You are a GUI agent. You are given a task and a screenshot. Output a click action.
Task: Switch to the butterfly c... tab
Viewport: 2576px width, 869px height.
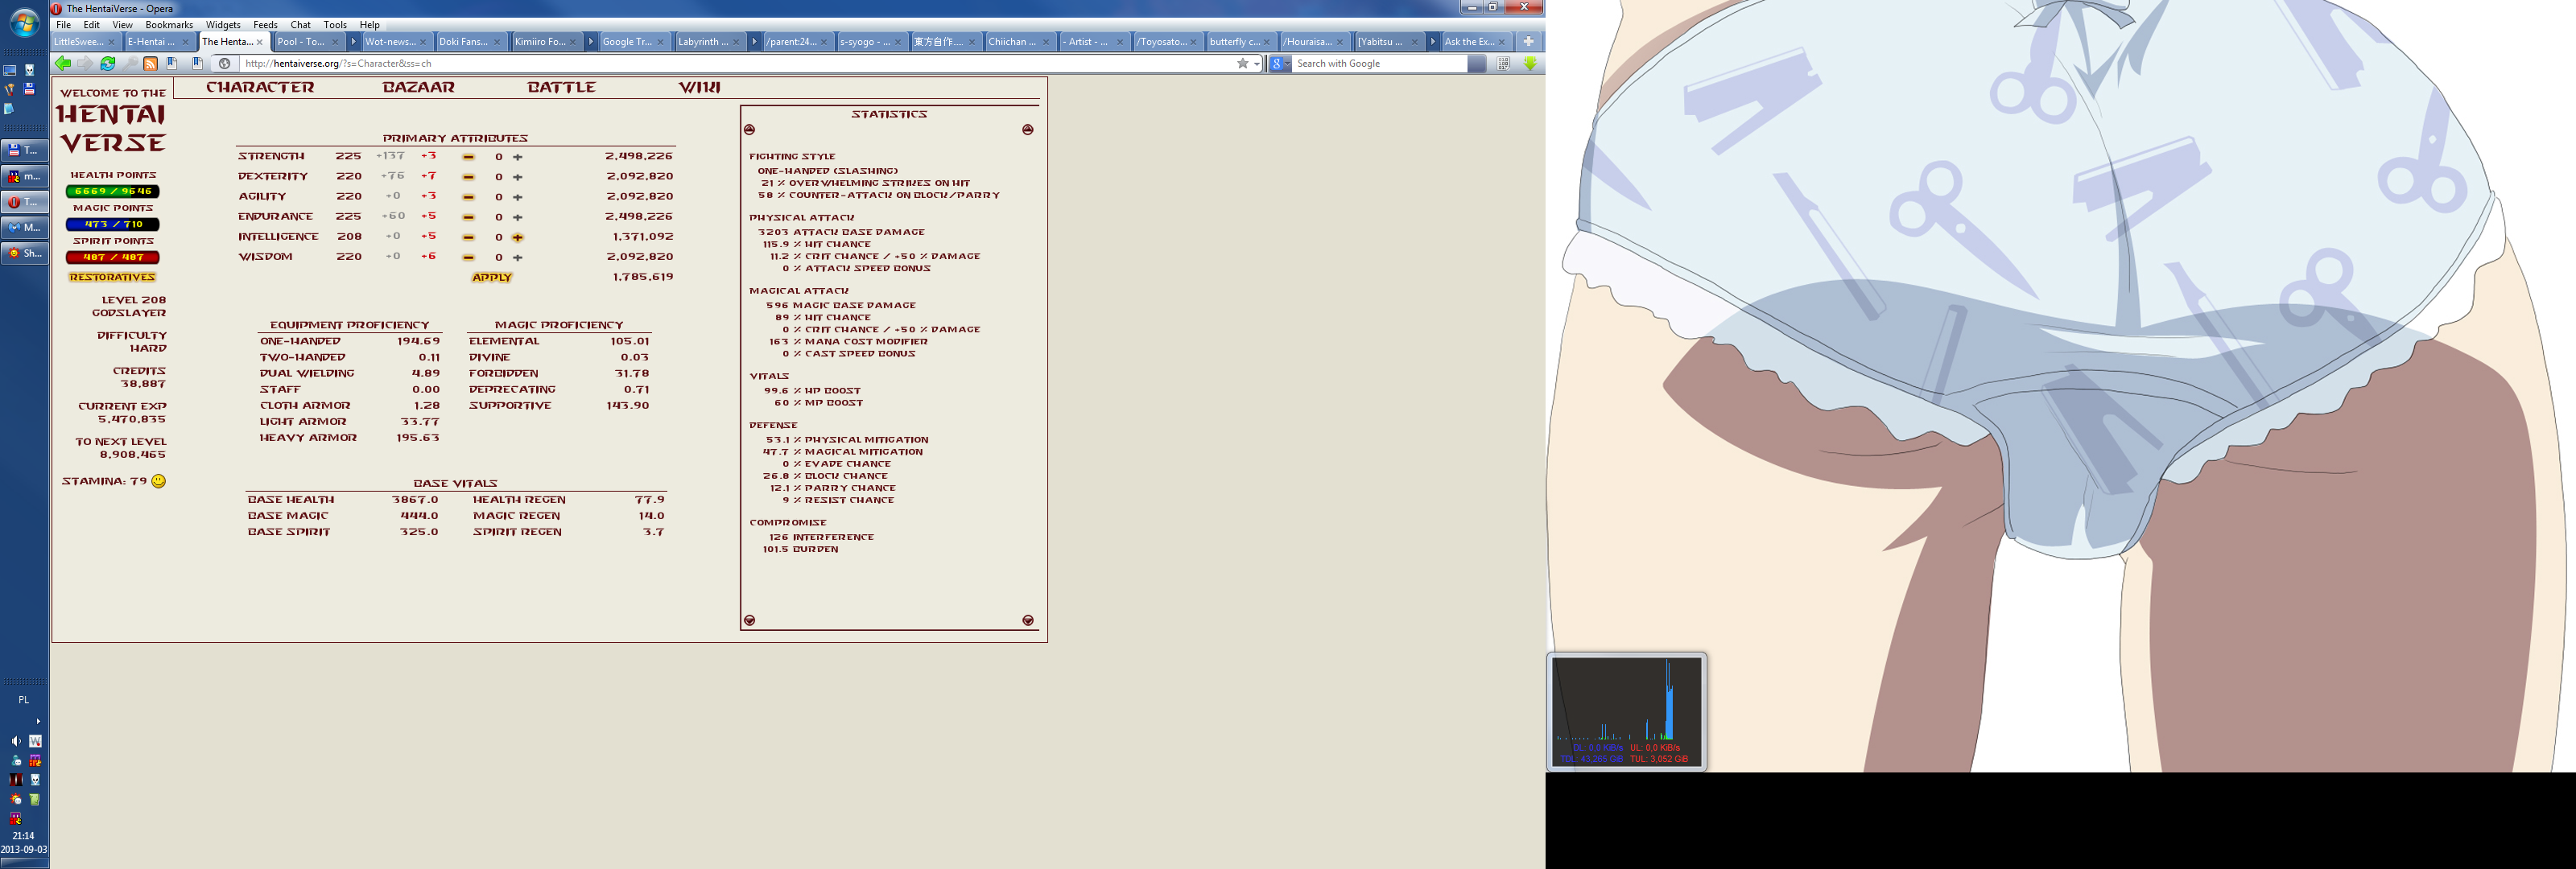[1242, 42]
